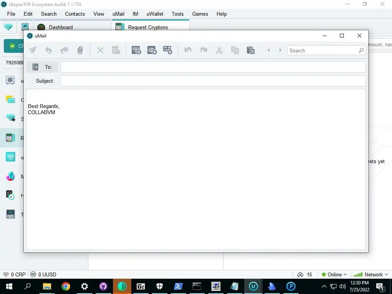Screen dimensions: 392x294
Task: Copy text using the copy icon
Action: pyautogui.click(x=235, y=50)
